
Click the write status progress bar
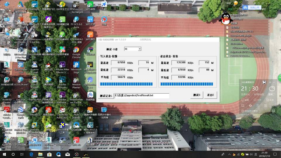pos(126,84)
